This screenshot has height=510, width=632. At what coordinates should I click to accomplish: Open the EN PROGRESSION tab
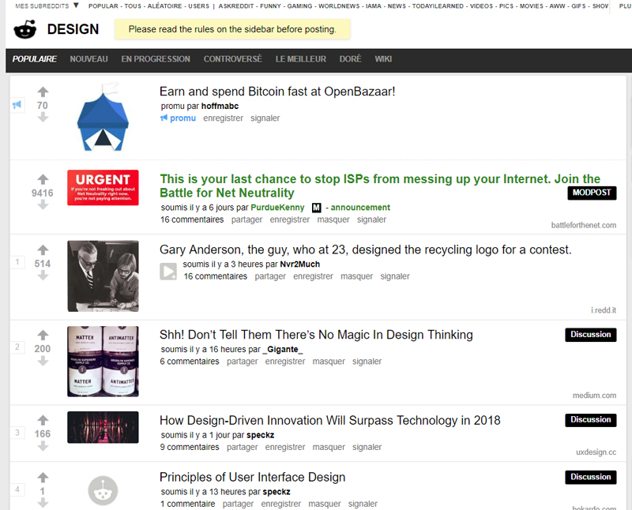pos(156,59)
